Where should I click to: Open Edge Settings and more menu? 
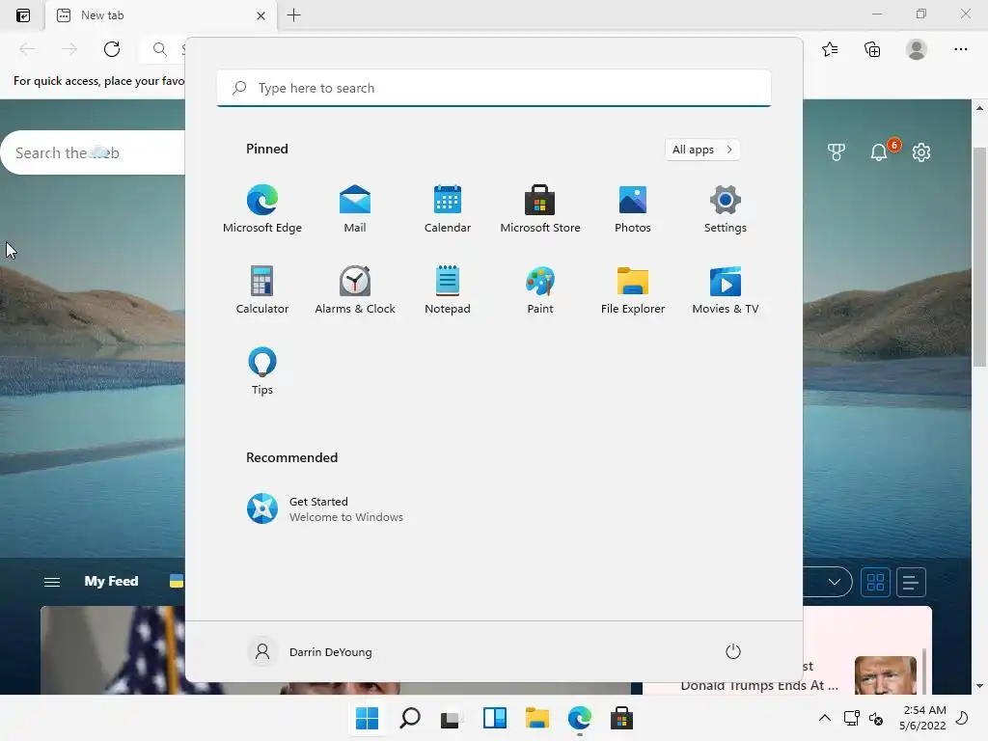click(960, 49)
